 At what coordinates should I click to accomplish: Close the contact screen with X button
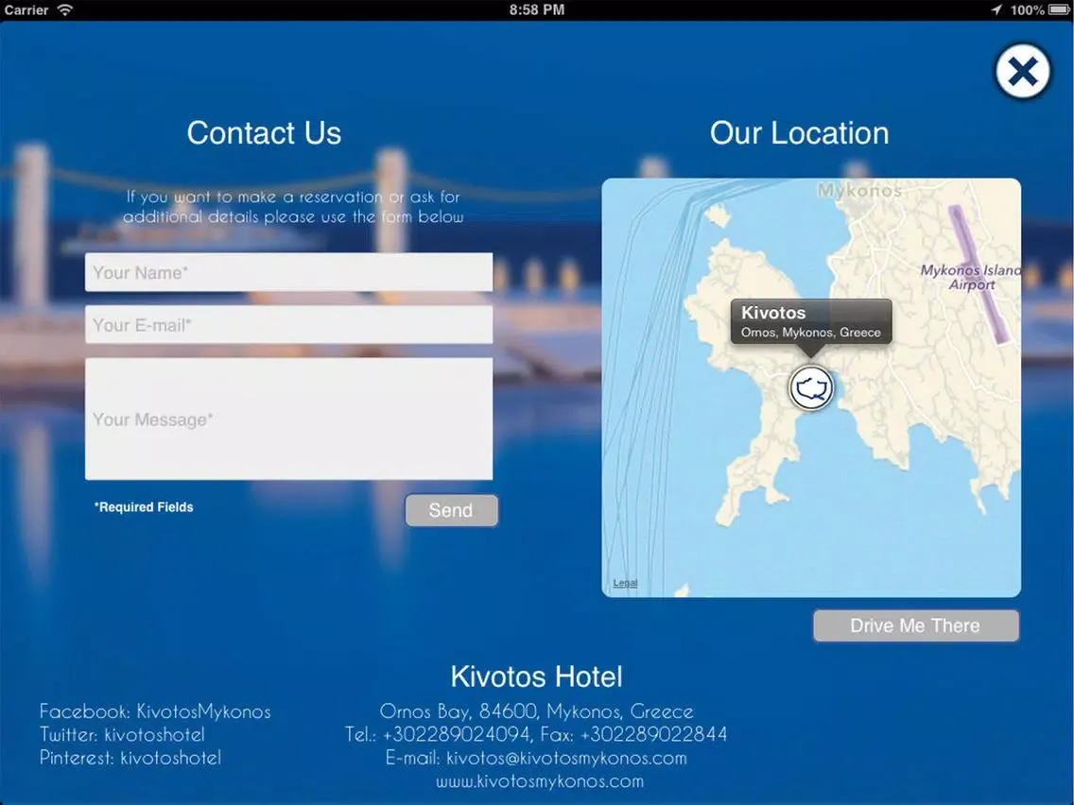click(x=1023, y=71)
